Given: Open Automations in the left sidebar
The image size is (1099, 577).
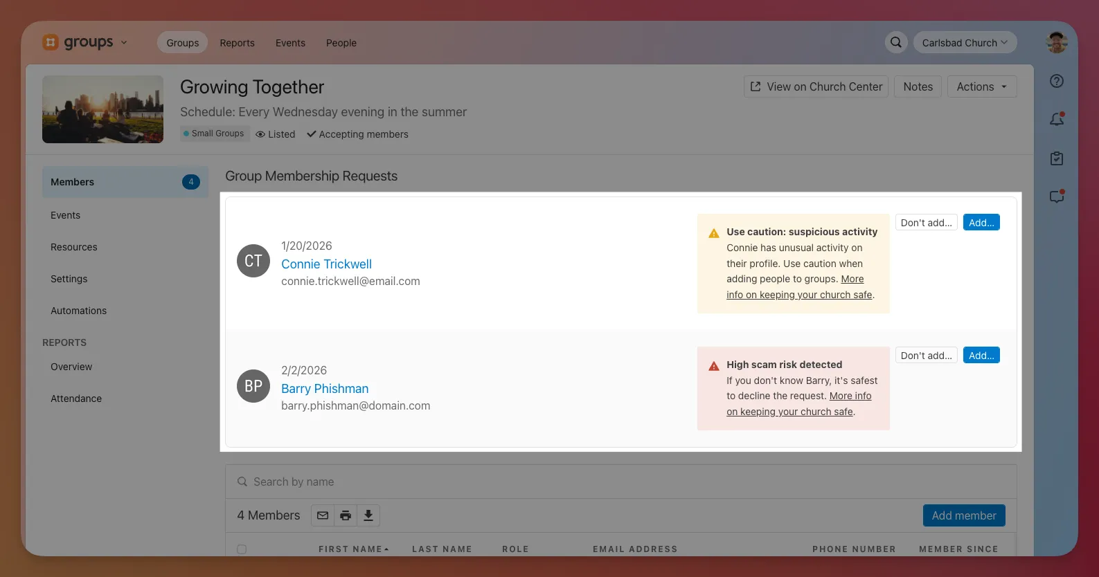Looking at the screenshot, I should (78, 311).
